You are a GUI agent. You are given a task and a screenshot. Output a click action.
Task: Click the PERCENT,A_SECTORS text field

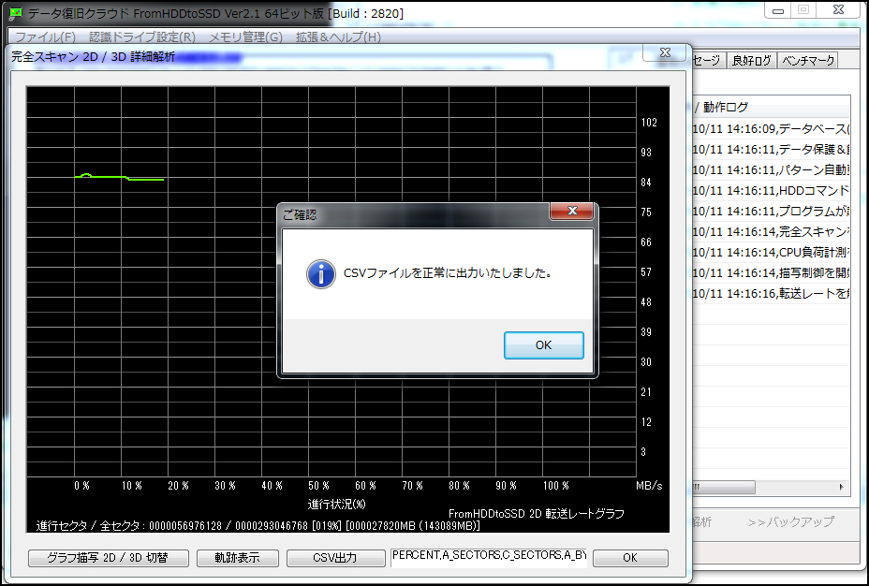tap(489, 557)
